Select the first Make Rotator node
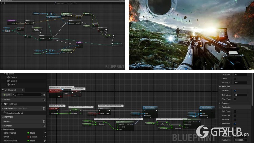Viewport: 254px width, 143px height. (x=125, y=126)
